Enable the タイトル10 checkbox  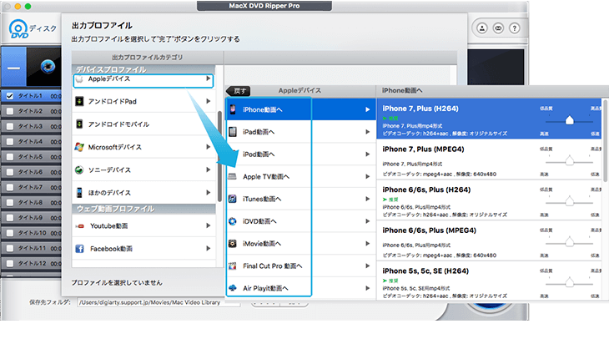pos(9,231)
